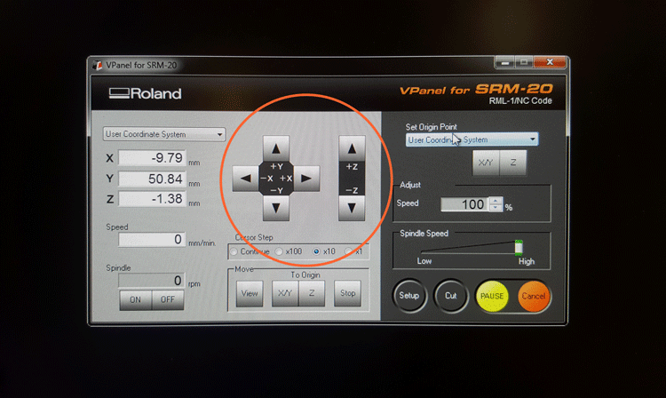
Task: Move the spindle in the +Y direction
Action: click(276, 148)
